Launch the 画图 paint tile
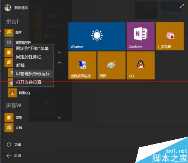The width and height of the screenshot is (188, 163). 111,65
